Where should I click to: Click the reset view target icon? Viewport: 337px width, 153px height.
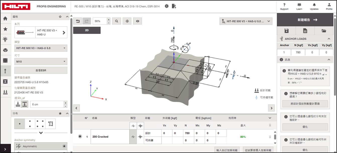(x=127, y=21)
